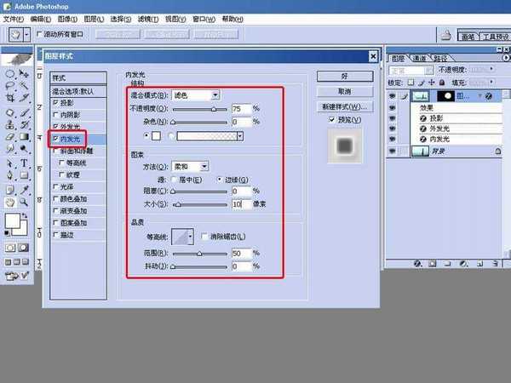The height and width of the screenshot is (383, 511).
Task: Switch to the 通道 tab
Action: click(420, 58)
